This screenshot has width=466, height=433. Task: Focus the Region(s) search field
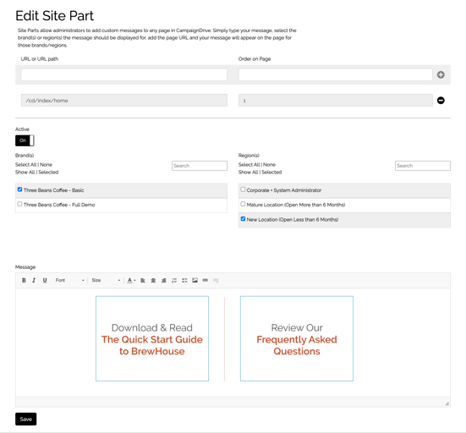tap(423, 166)
